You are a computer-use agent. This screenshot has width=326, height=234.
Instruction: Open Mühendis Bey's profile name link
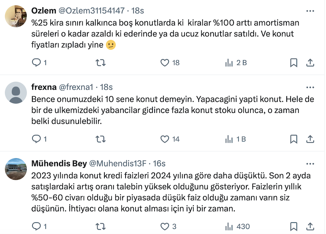click(59, 163)
